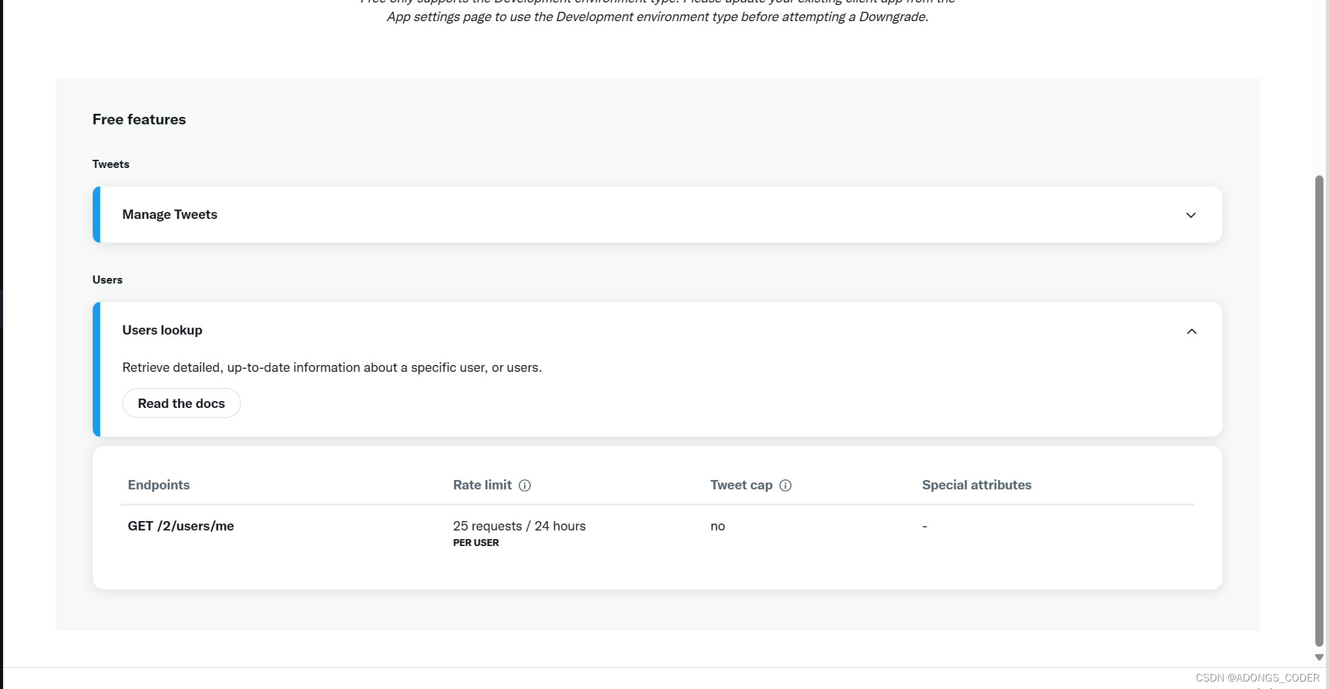Click the scrollbar down arrow

(1318, 657)
